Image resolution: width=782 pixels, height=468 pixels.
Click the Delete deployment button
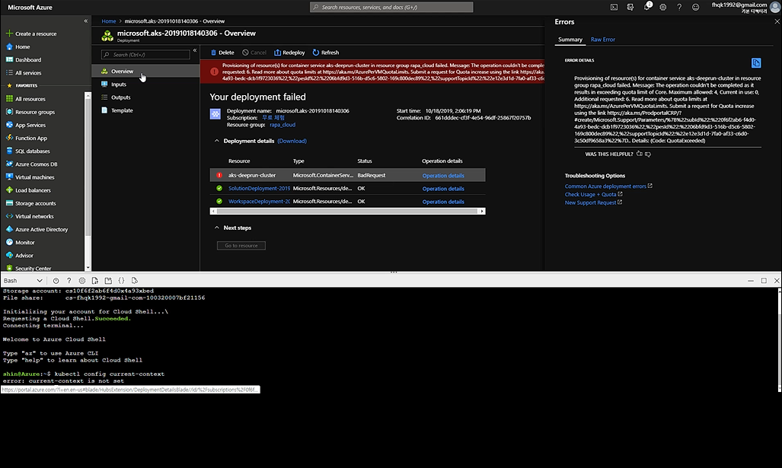point(222,53)
